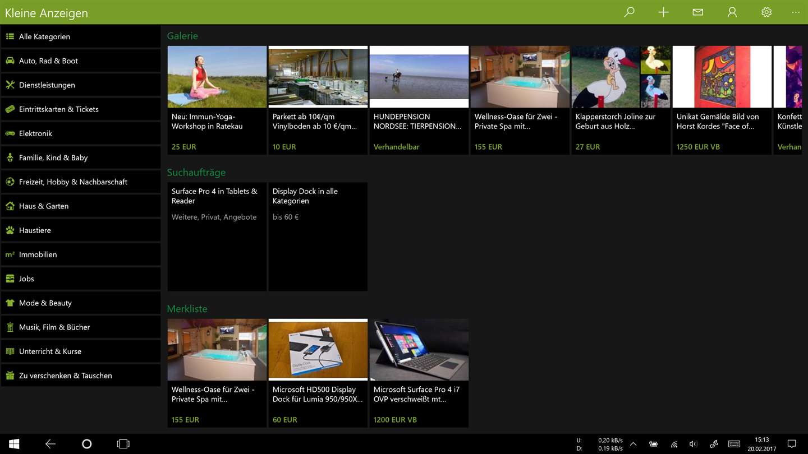Select the Alle Kategorien category
The image size is (808, 454).
(81, 36)
